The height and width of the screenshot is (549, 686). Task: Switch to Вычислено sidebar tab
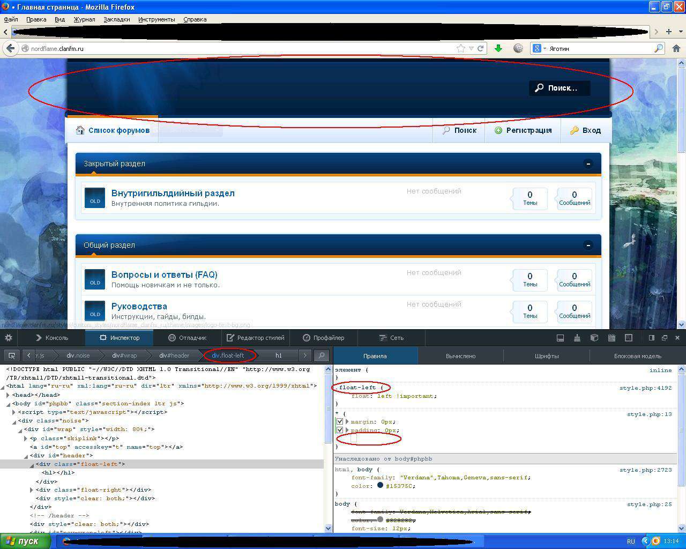(x=460, y=355)
